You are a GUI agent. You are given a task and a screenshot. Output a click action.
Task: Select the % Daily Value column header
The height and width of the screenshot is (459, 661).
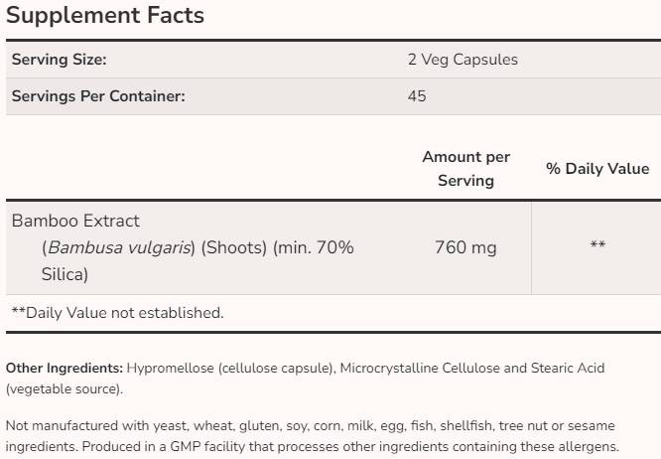tap(597, 169)
